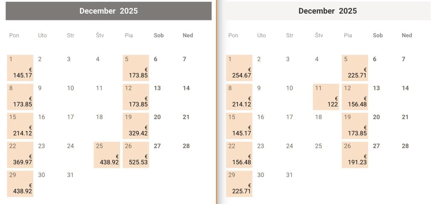The height and width of the screenshot is (204, 436).
Task: Select December 29 costing €225.71
Action: [x=239, y=184]
